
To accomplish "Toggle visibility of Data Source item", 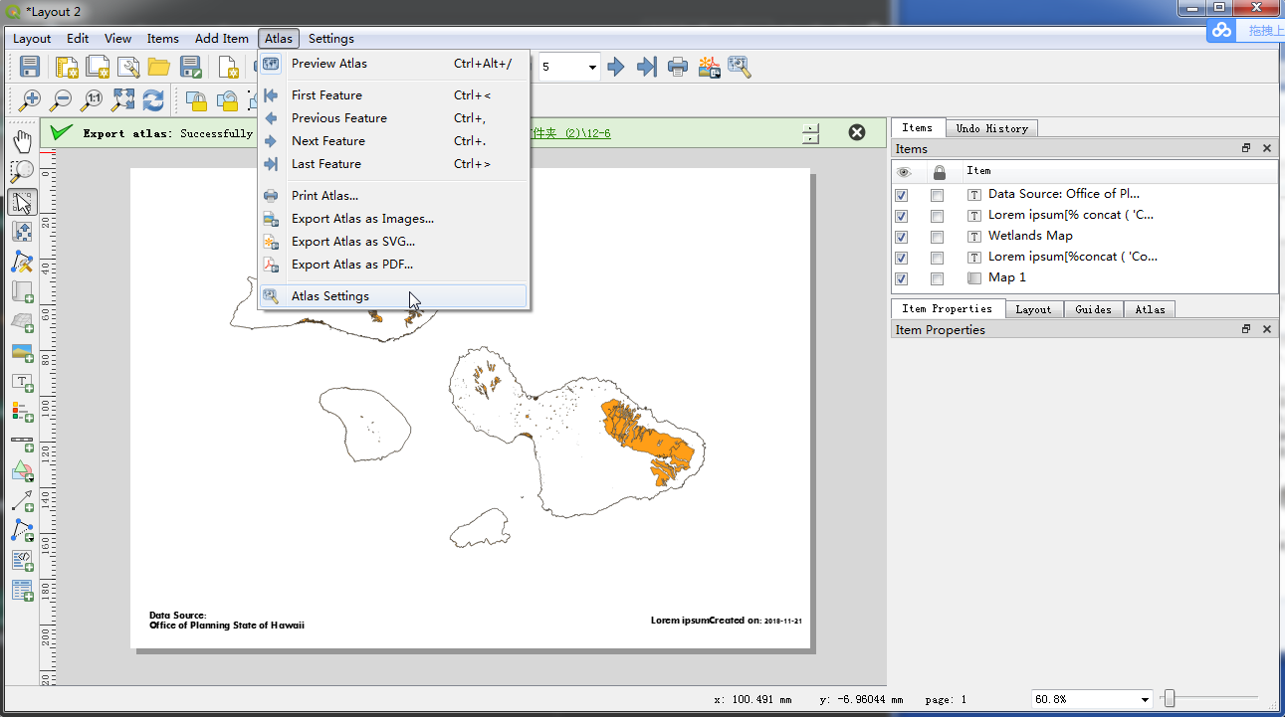I will click(901, 195).
